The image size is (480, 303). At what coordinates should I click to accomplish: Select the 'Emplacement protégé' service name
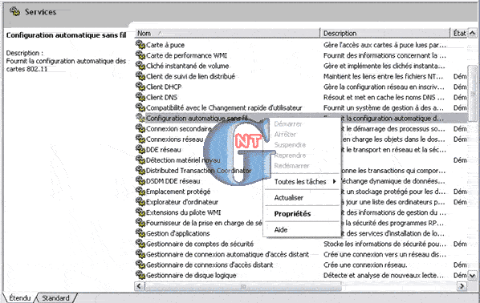click(178, 192)
